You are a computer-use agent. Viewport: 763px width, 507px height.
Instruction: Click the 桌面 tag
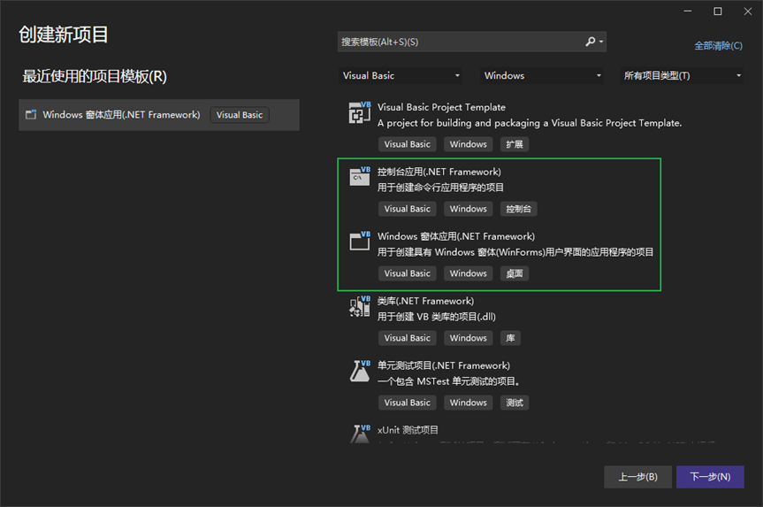(515, 273)
